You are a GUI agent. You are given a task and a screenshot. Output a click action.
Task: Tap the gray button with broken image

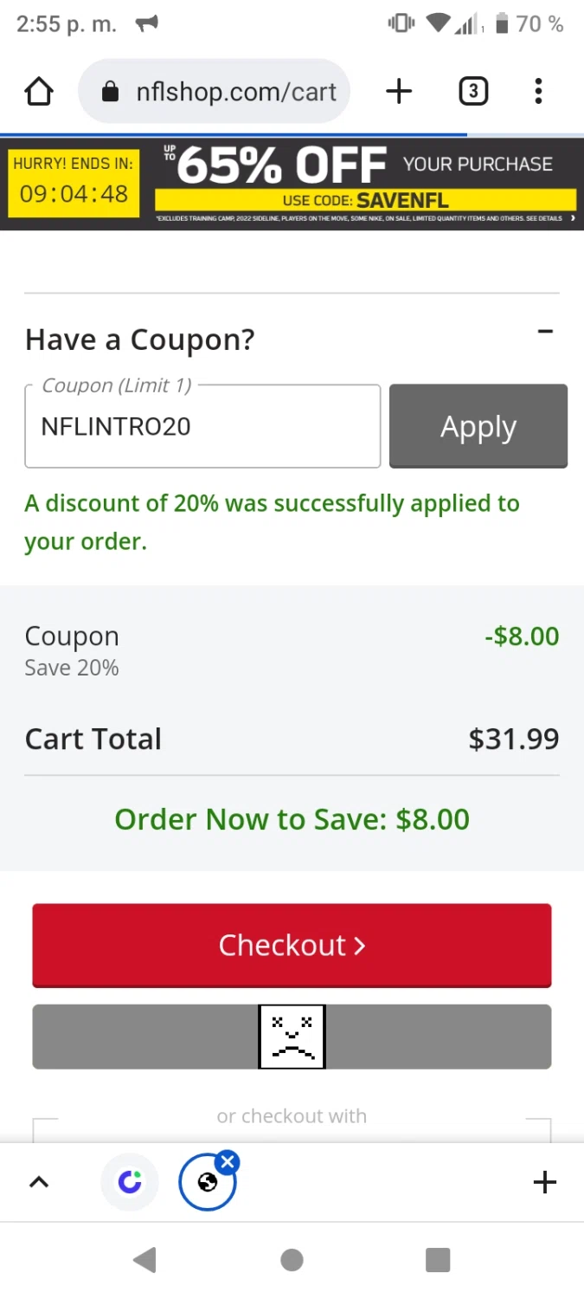292,1037
